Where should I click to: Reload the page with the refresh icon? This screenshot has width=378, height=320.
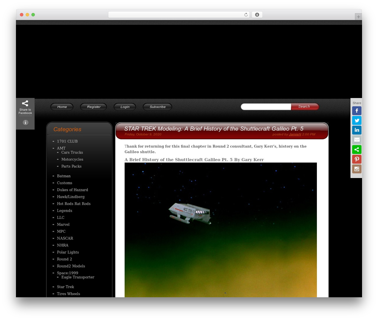coord(246,15)
